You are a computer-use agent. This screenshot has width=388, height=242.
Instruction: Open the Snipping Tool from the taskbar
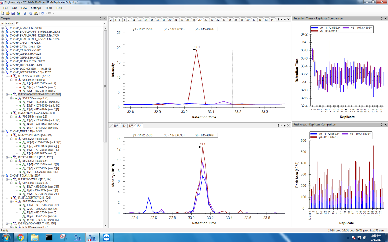pos(64,237)
